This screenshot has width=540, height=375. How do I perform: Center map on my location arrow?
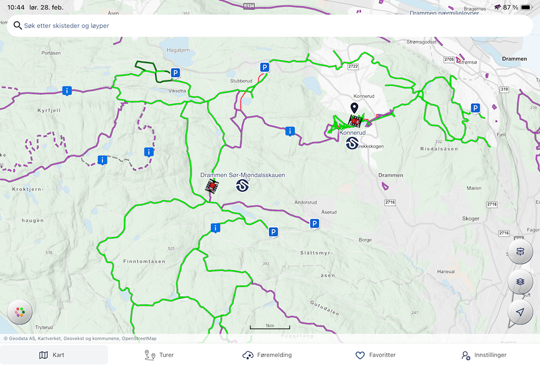click(x=520, y=312)
